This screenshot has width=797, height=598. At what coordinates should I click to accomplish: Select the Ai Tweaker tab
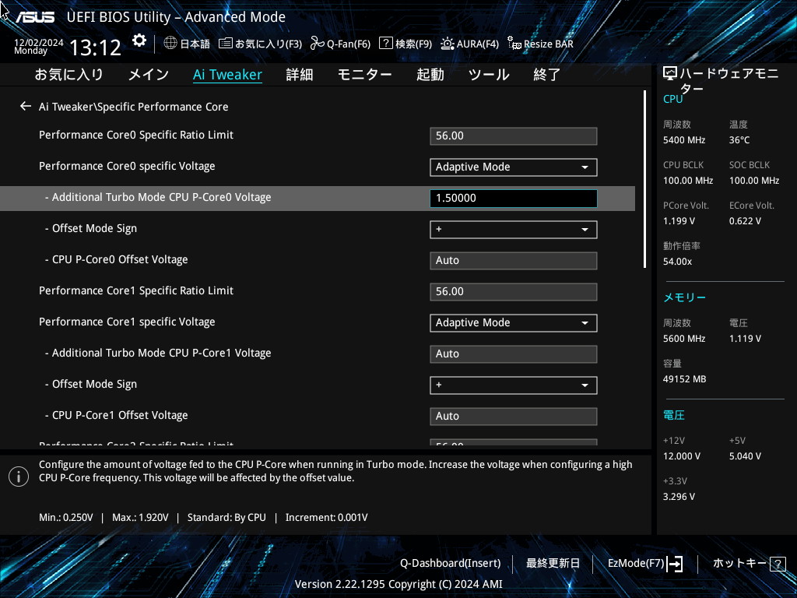228,75
